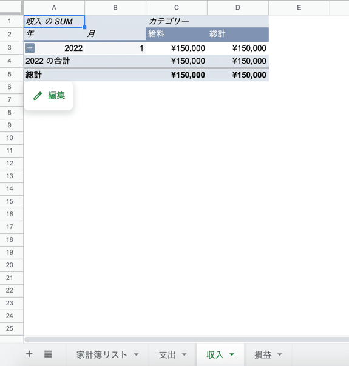Click the select-all corner box

(11, 7)
